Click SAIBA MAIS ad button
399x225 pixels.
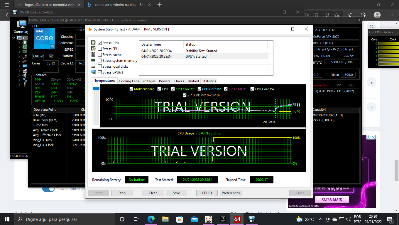[x=332, y=200]
